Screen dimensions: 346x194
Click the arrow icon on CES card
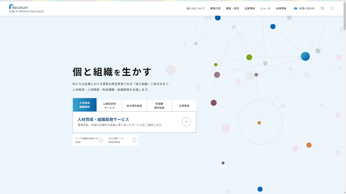(101, 140)
